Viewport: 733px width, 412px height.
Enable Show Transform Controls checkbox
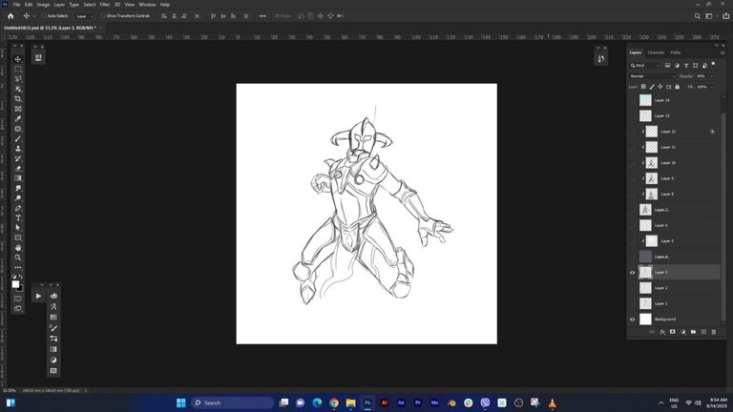tap(103, 16)
